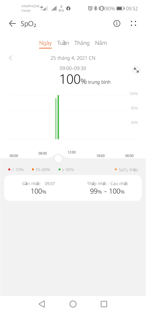
Task: Tap the round chart slider handle
Action: (x=58, y=159)
